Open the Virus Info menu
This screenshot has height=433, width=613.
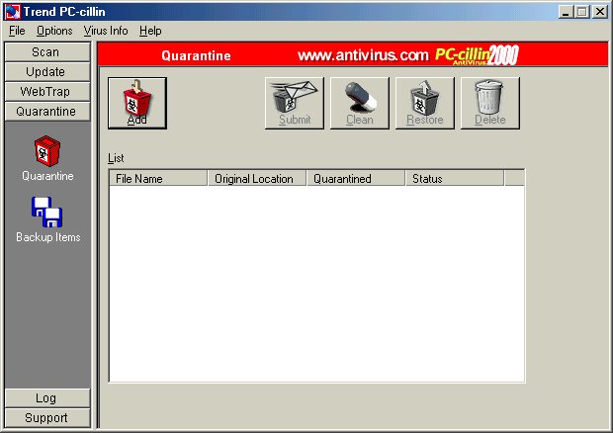pos(106,31)
